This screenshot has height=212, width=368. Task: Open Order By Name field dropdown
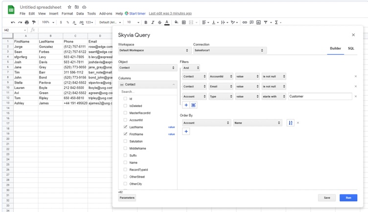(x=257, y=123)
